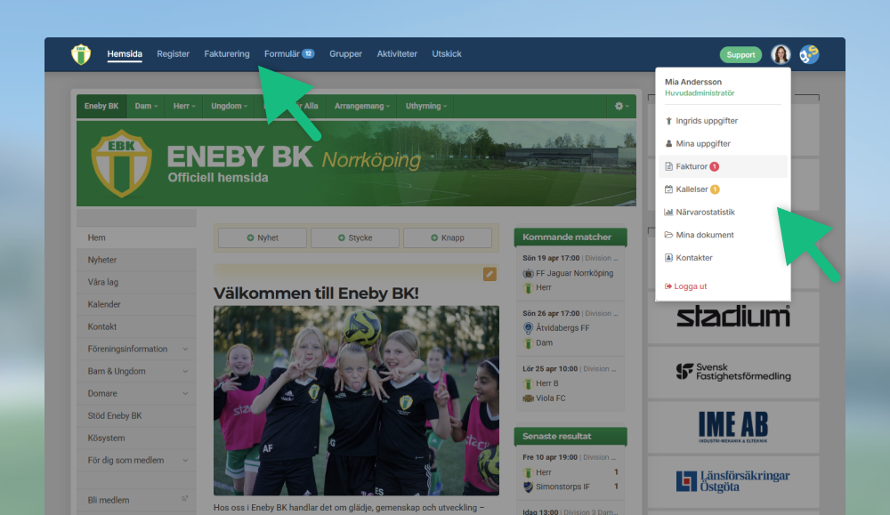Click the settings gear on green menu bar
This screenshot has height=515, width=890.
click(620, 106)
